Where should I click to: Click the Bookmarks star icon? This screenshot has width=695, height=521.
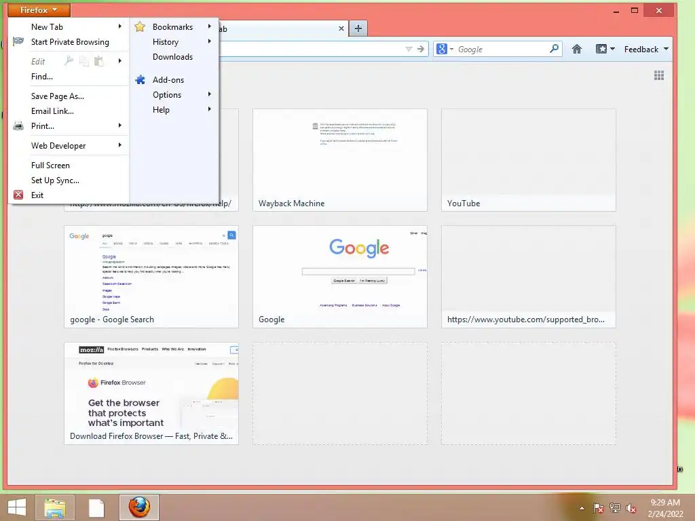[x=140, y=26]
